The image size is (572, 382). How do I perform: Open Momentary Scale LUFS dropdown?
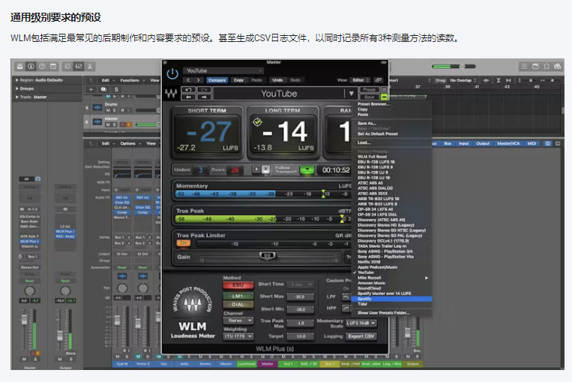pyautogui.click(x=361, y=323)
